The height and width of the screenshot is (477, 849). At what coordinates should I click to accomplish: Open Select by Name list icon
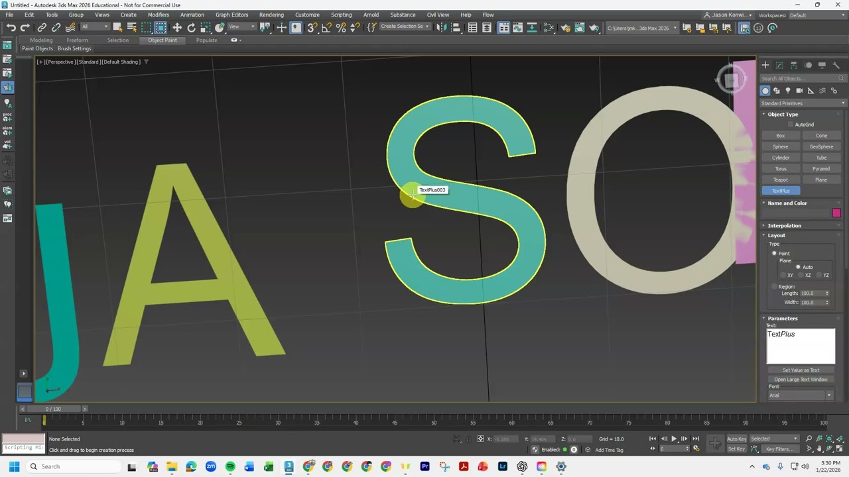[x=131, y=28]
